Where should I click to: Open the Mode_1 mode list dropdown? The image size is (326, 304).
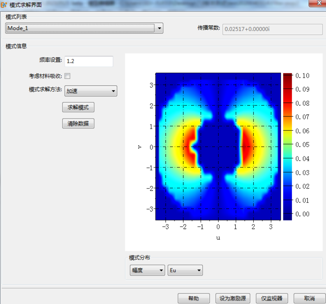tap(84, 28)
